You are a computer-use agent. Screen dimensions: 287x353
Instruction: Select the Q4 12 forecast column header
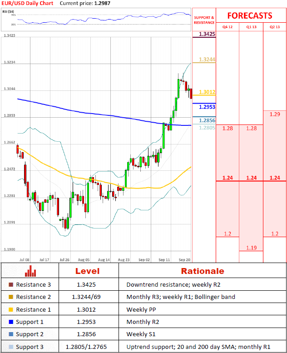227,27
